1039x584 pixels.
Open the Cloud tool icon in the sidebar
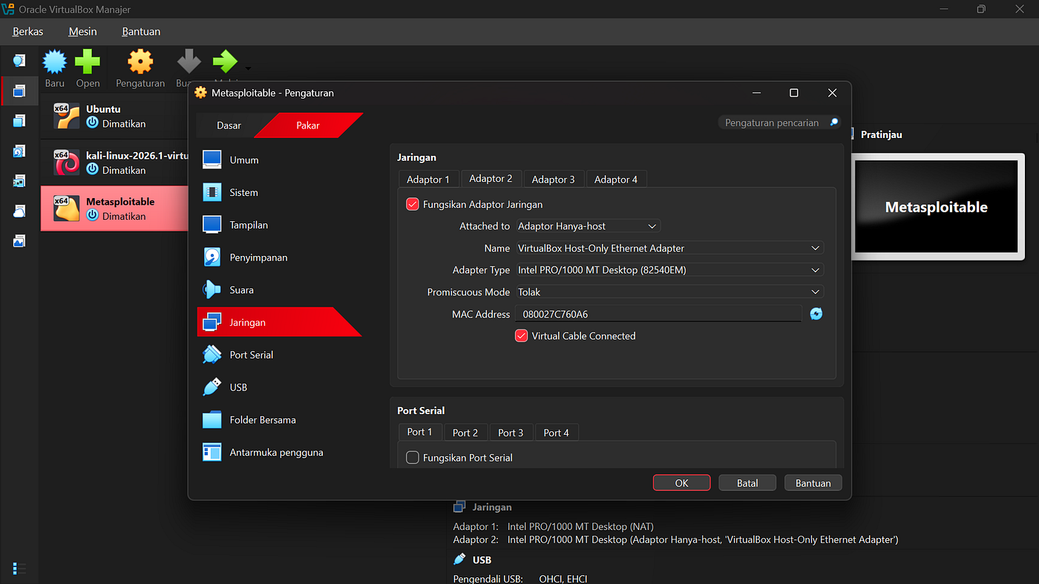pos(19,211)
